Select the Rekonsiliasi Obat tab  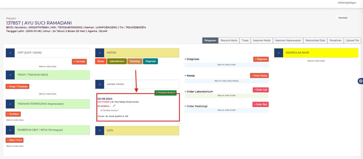315,40
